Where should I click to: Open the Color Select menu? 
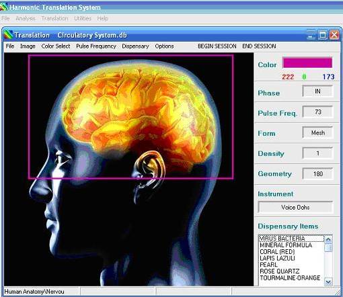coord(56,46)
